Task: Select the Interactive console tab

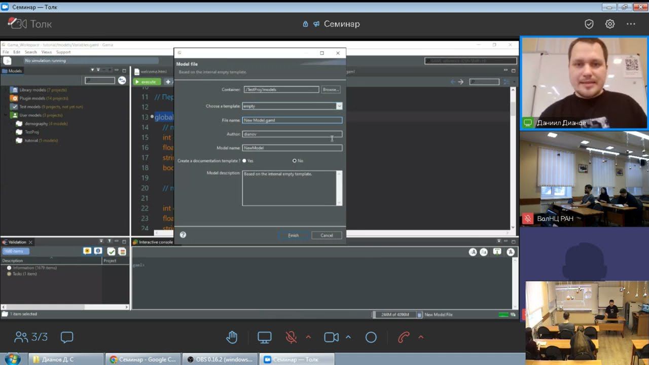Action: pyautogui.click(x=153, y=242)
